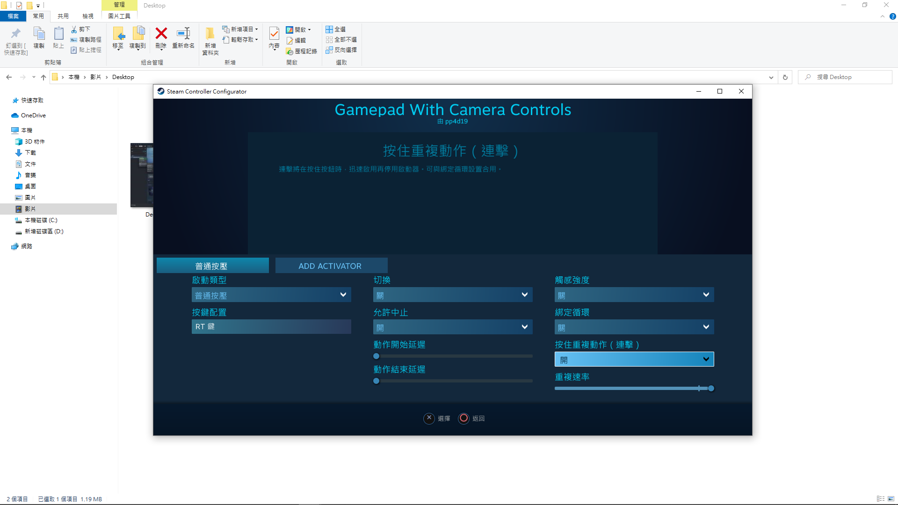The width and height of the screenshot is (898, 505).
Task: Select 本機 in navigation pane
Action: (27, 130)
